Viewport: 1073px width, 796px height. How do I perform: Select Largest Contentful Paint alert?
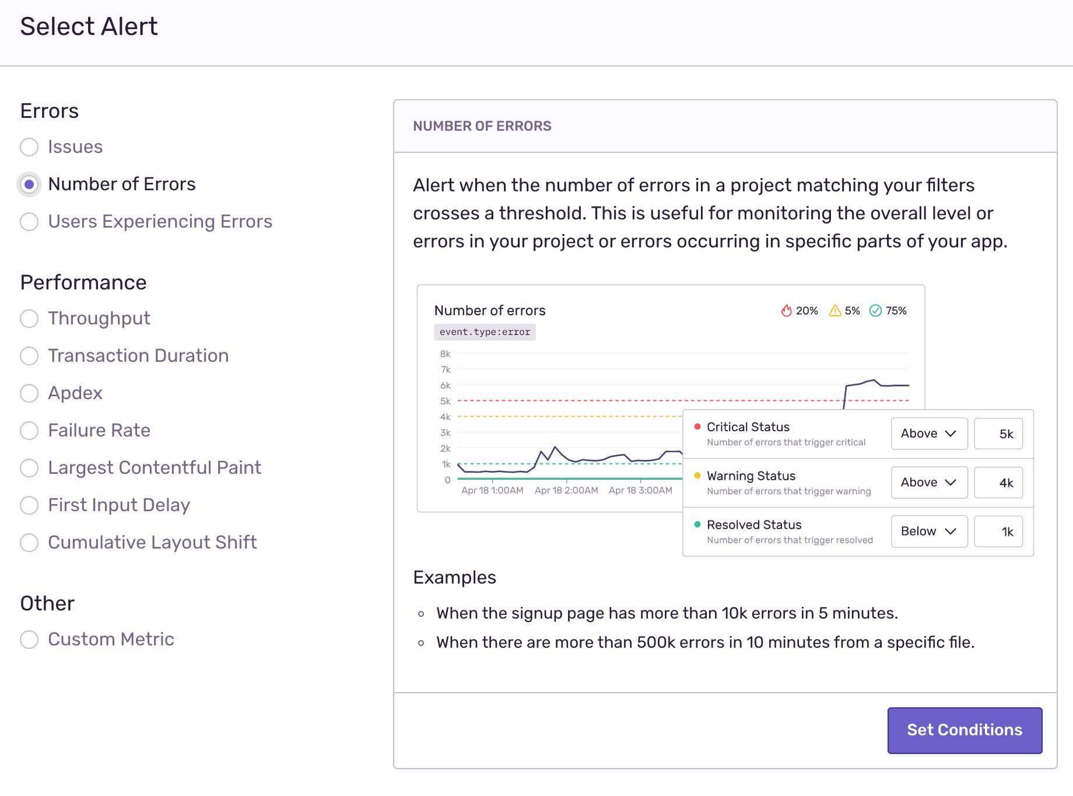pos(29,468)
